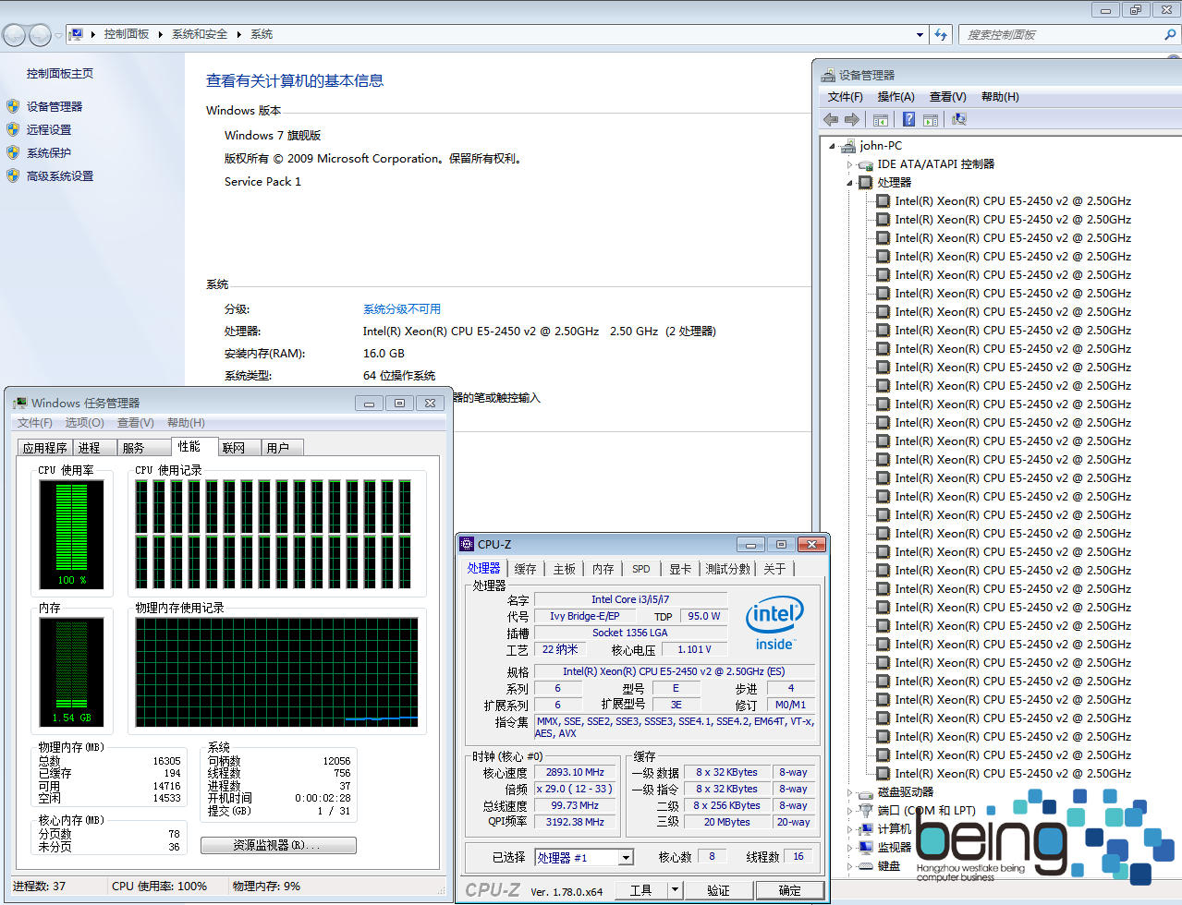Screen dimensions: 1182x905
Task: Click the shield icon beside 远程设置
Action: pyautogui.click(x=13, y=129)
